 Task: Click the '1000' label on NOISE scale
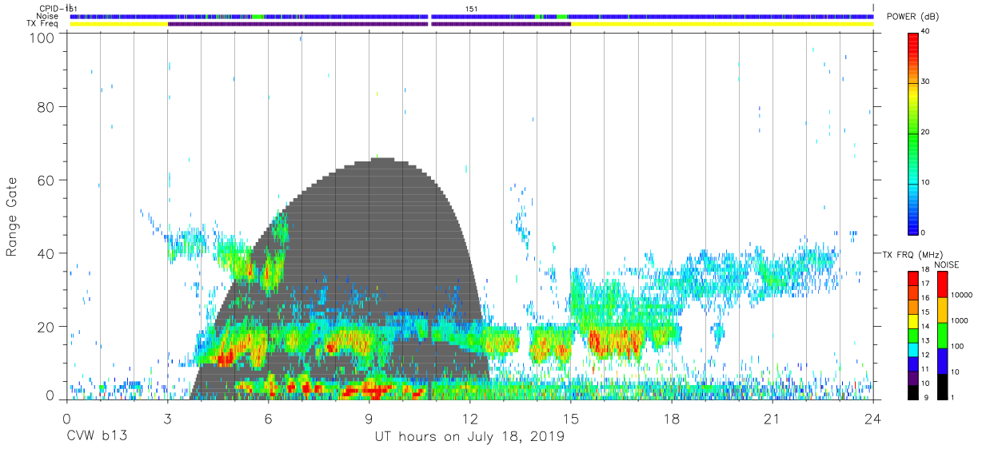[959, 320]
